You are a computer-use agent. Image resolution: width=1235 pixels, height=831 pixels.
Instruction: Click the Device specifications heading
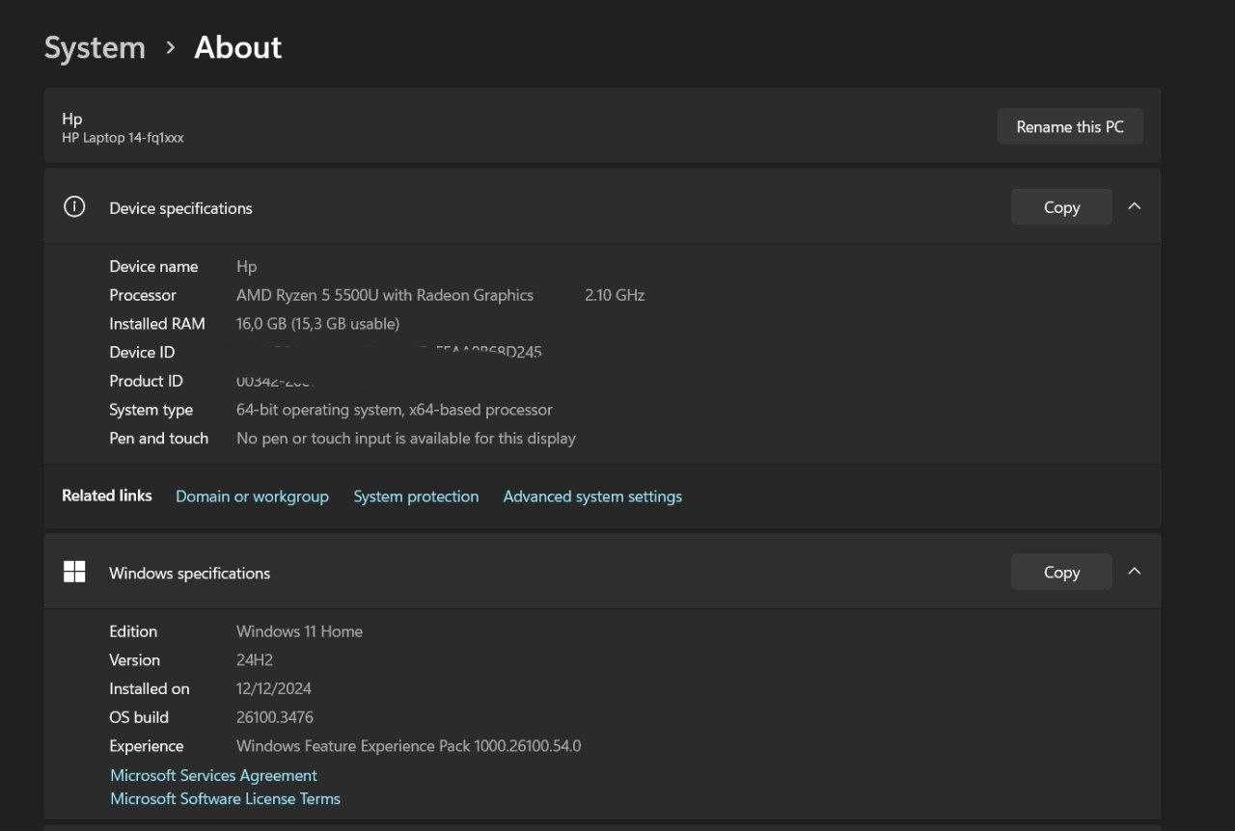180,208
